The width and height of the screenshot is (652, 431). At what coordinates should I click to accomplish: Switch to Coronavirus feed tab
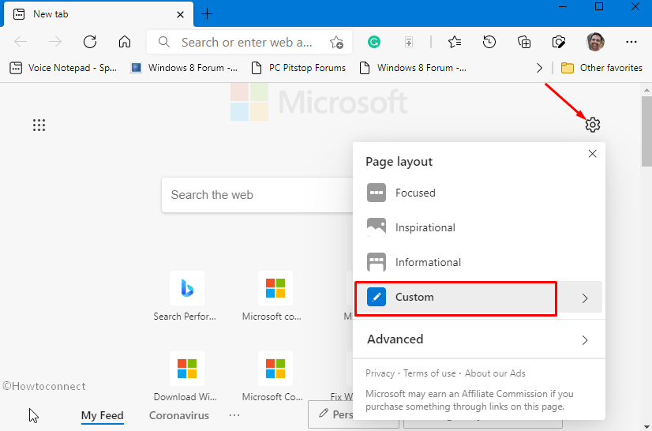click(179, 415)
